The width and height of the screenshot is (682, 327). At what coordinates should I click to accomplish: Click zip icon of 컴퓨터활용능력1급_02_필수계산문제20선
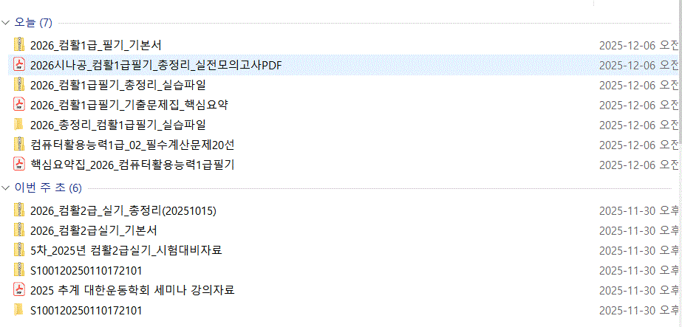[x=19, y=144]
